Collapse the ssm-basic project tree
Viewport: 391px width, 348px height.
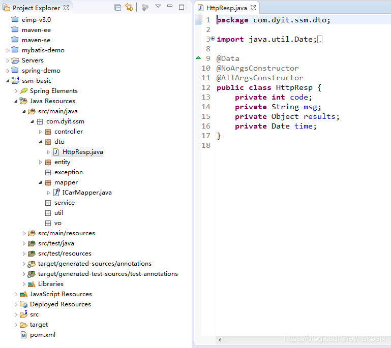(8, 81)
